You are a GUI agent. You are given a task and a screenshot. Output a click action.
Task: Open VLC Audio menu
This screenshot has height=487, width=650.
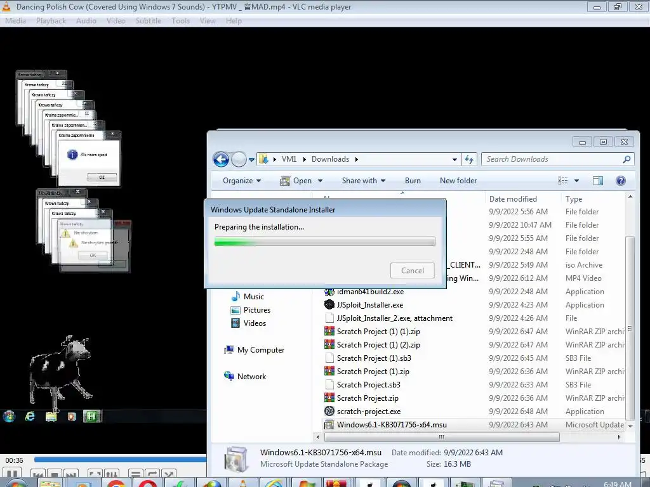(x=86, y=21)
